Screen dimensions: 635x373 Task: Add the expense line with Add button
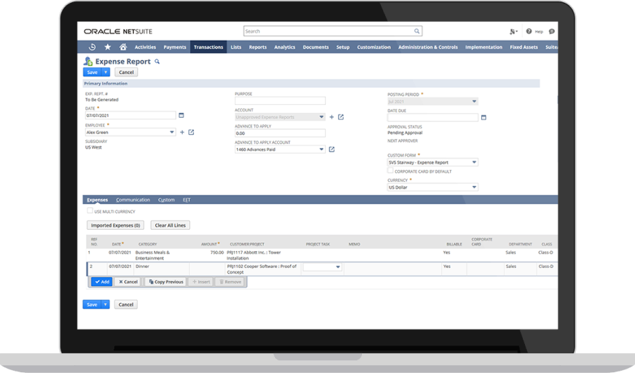tap(102, 281)
